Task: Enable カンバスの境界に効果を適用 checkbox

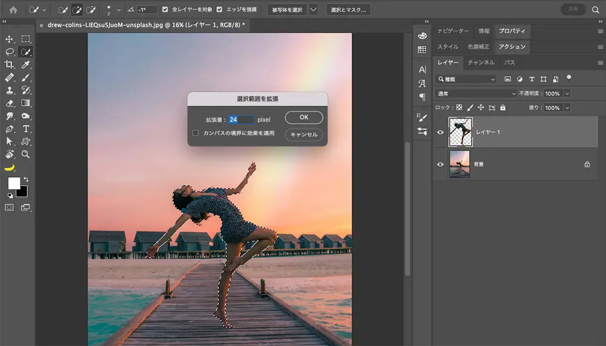Action: click(196, 133)
